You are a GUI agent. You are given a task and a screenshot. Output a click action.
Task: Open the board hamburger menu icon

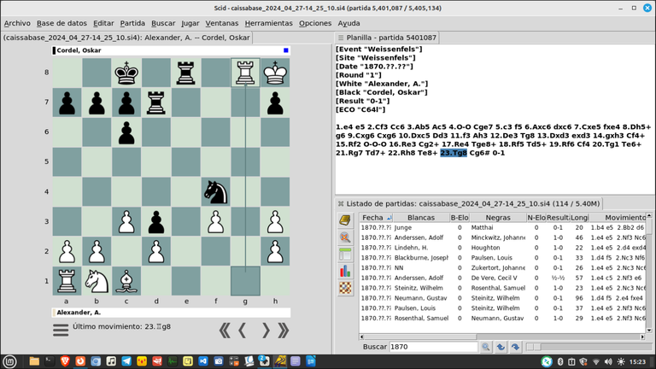(x=61, y=330)
